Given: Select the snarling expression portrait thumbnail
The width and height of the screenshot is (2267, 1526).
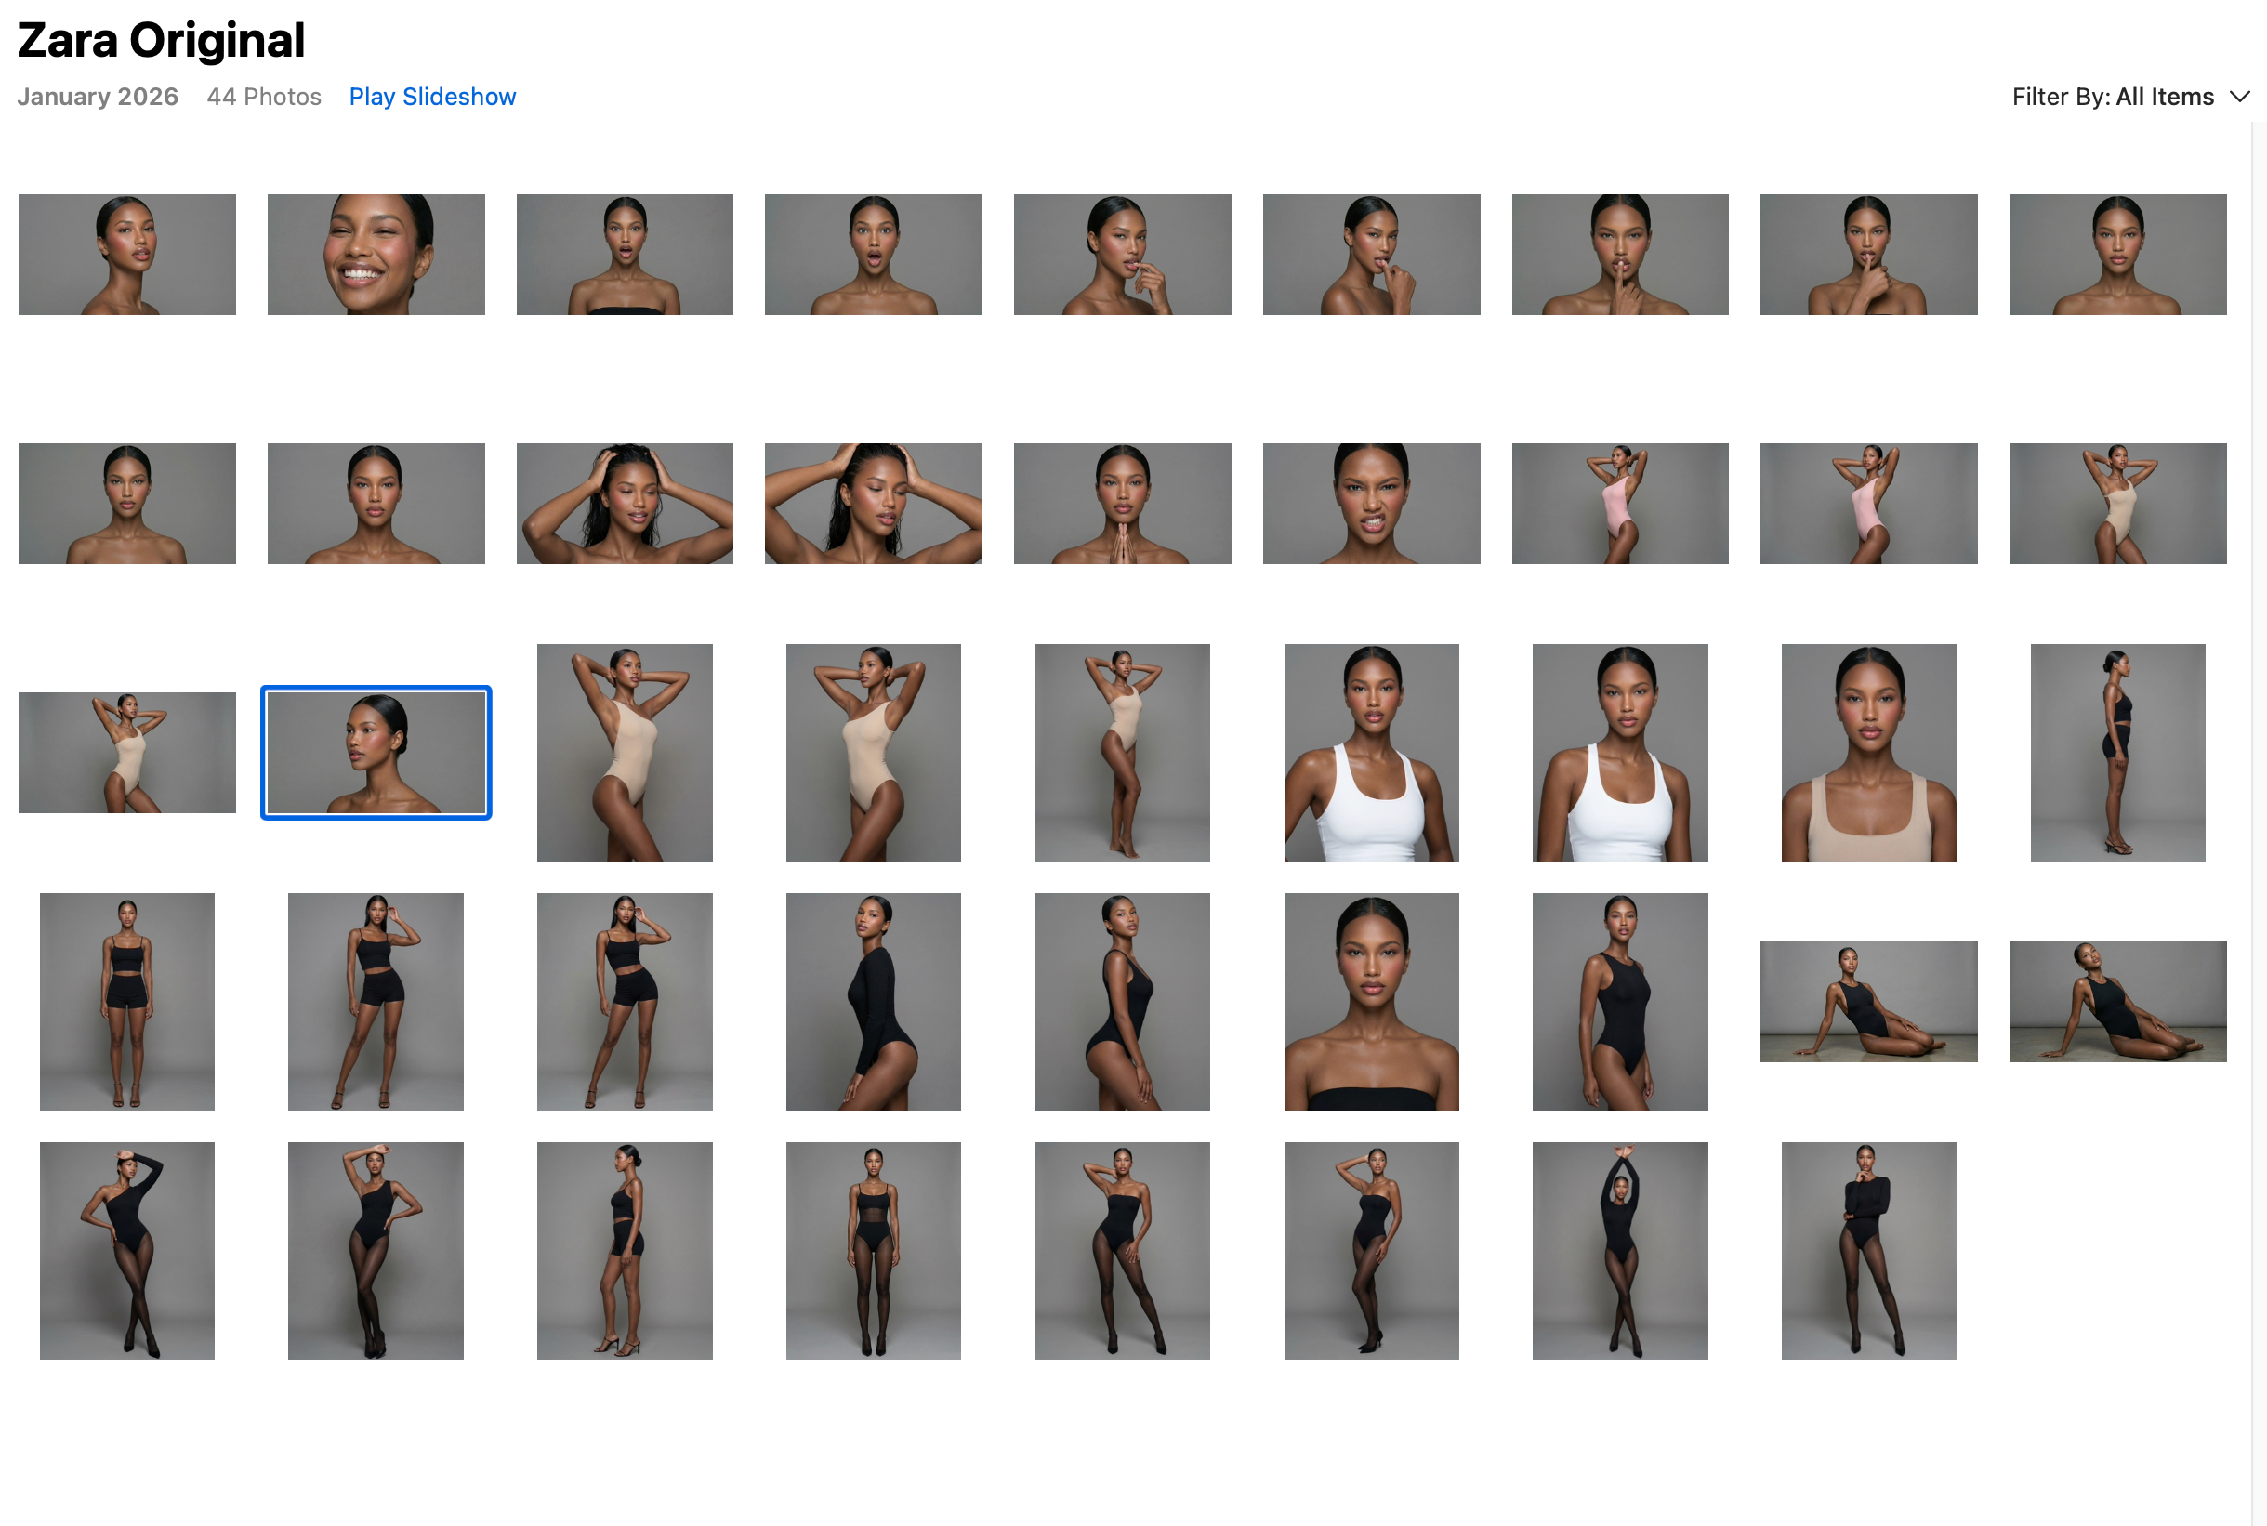Looking at the screenshot, I should pos(1371,503).
